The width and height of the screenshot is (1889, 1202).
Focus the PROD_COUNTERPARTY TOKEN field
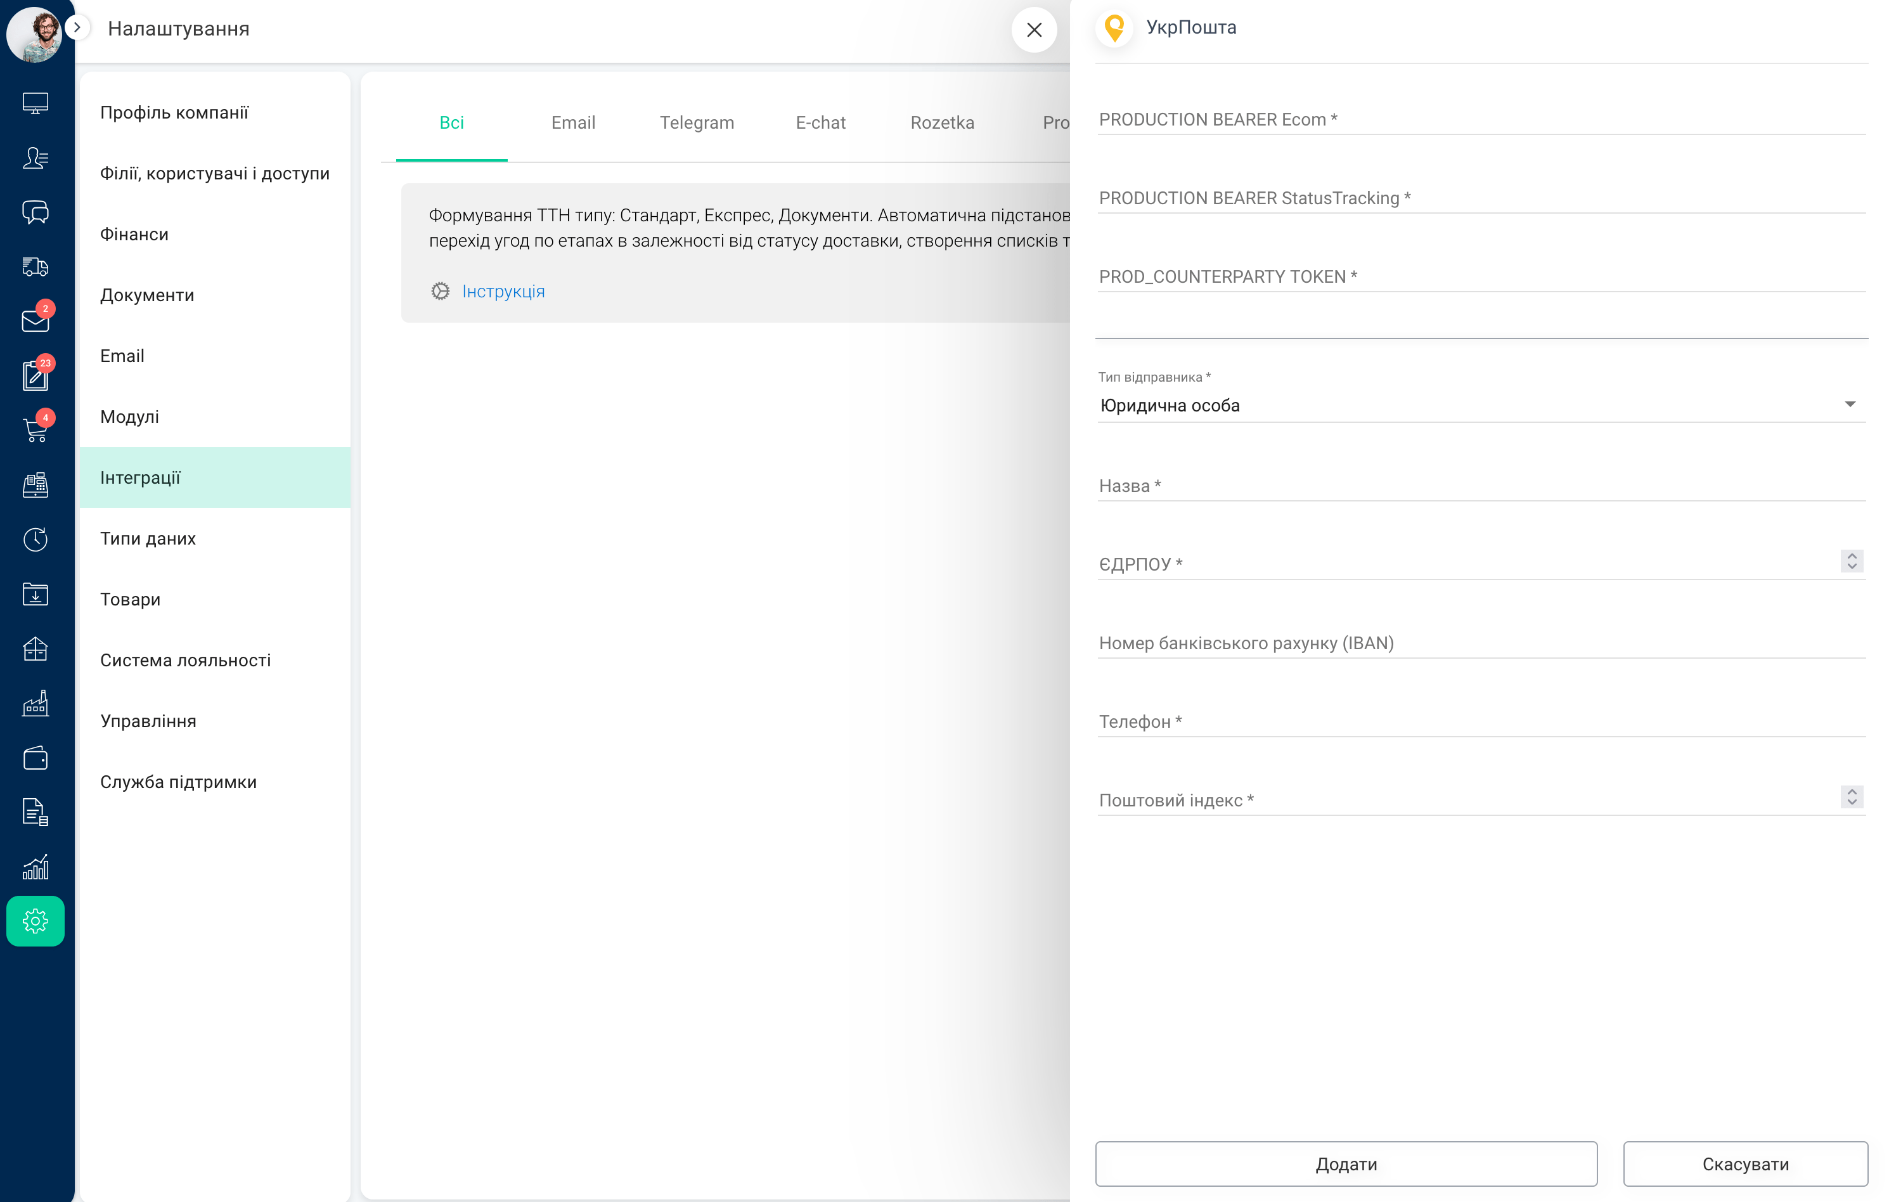pos(1480,276)
